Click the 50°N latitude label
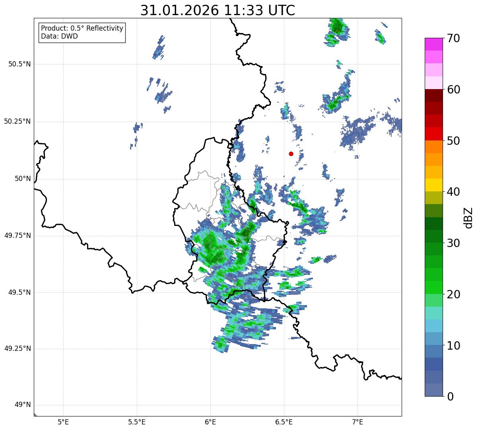This screenshot has width=478, height=430. [23, 179]
